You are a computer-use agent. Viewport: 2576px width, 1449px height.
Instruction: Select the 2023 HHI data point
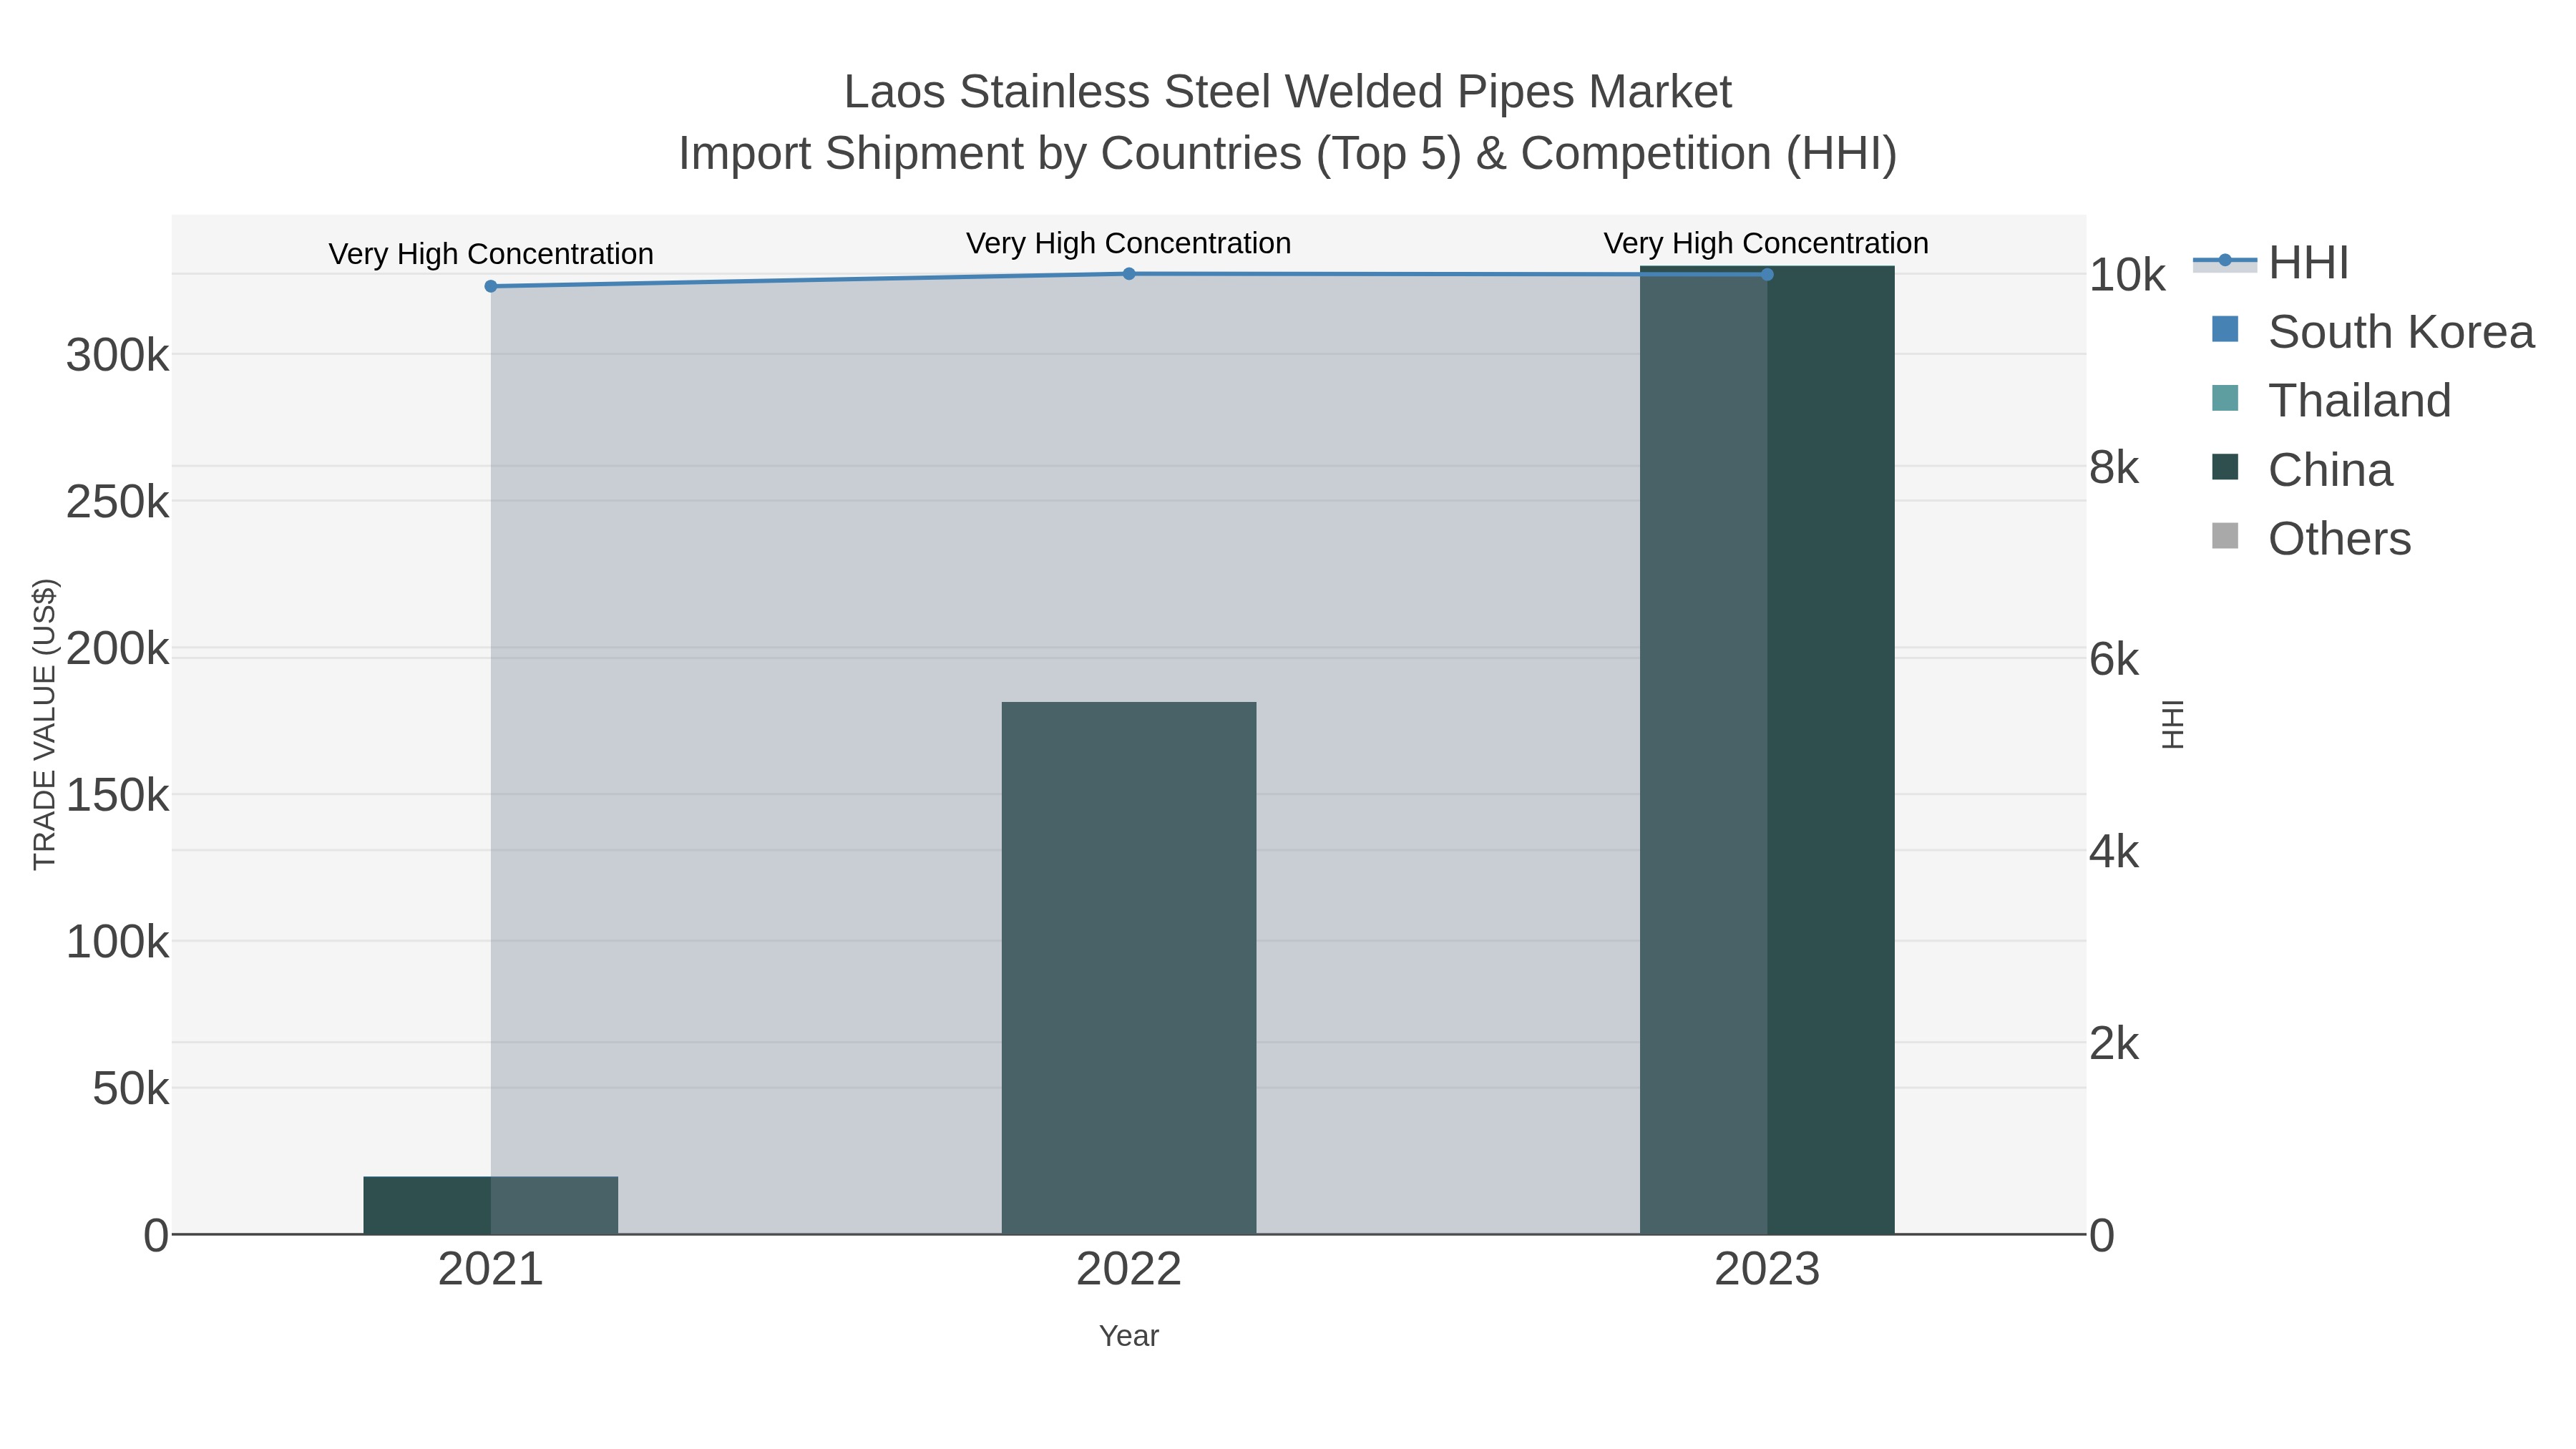coord(1767,274)
